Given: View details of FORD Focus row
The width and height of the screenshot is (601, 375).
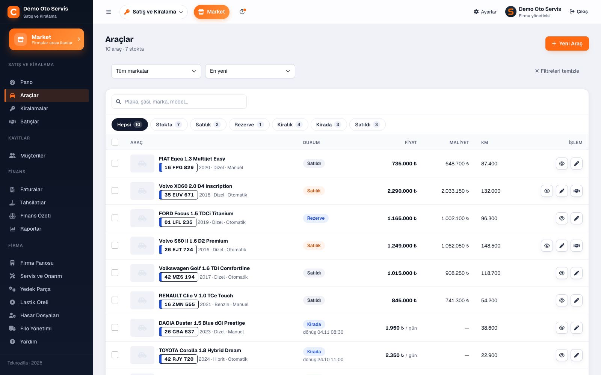Looking at the screenshot, I should [x=562, y=218].
